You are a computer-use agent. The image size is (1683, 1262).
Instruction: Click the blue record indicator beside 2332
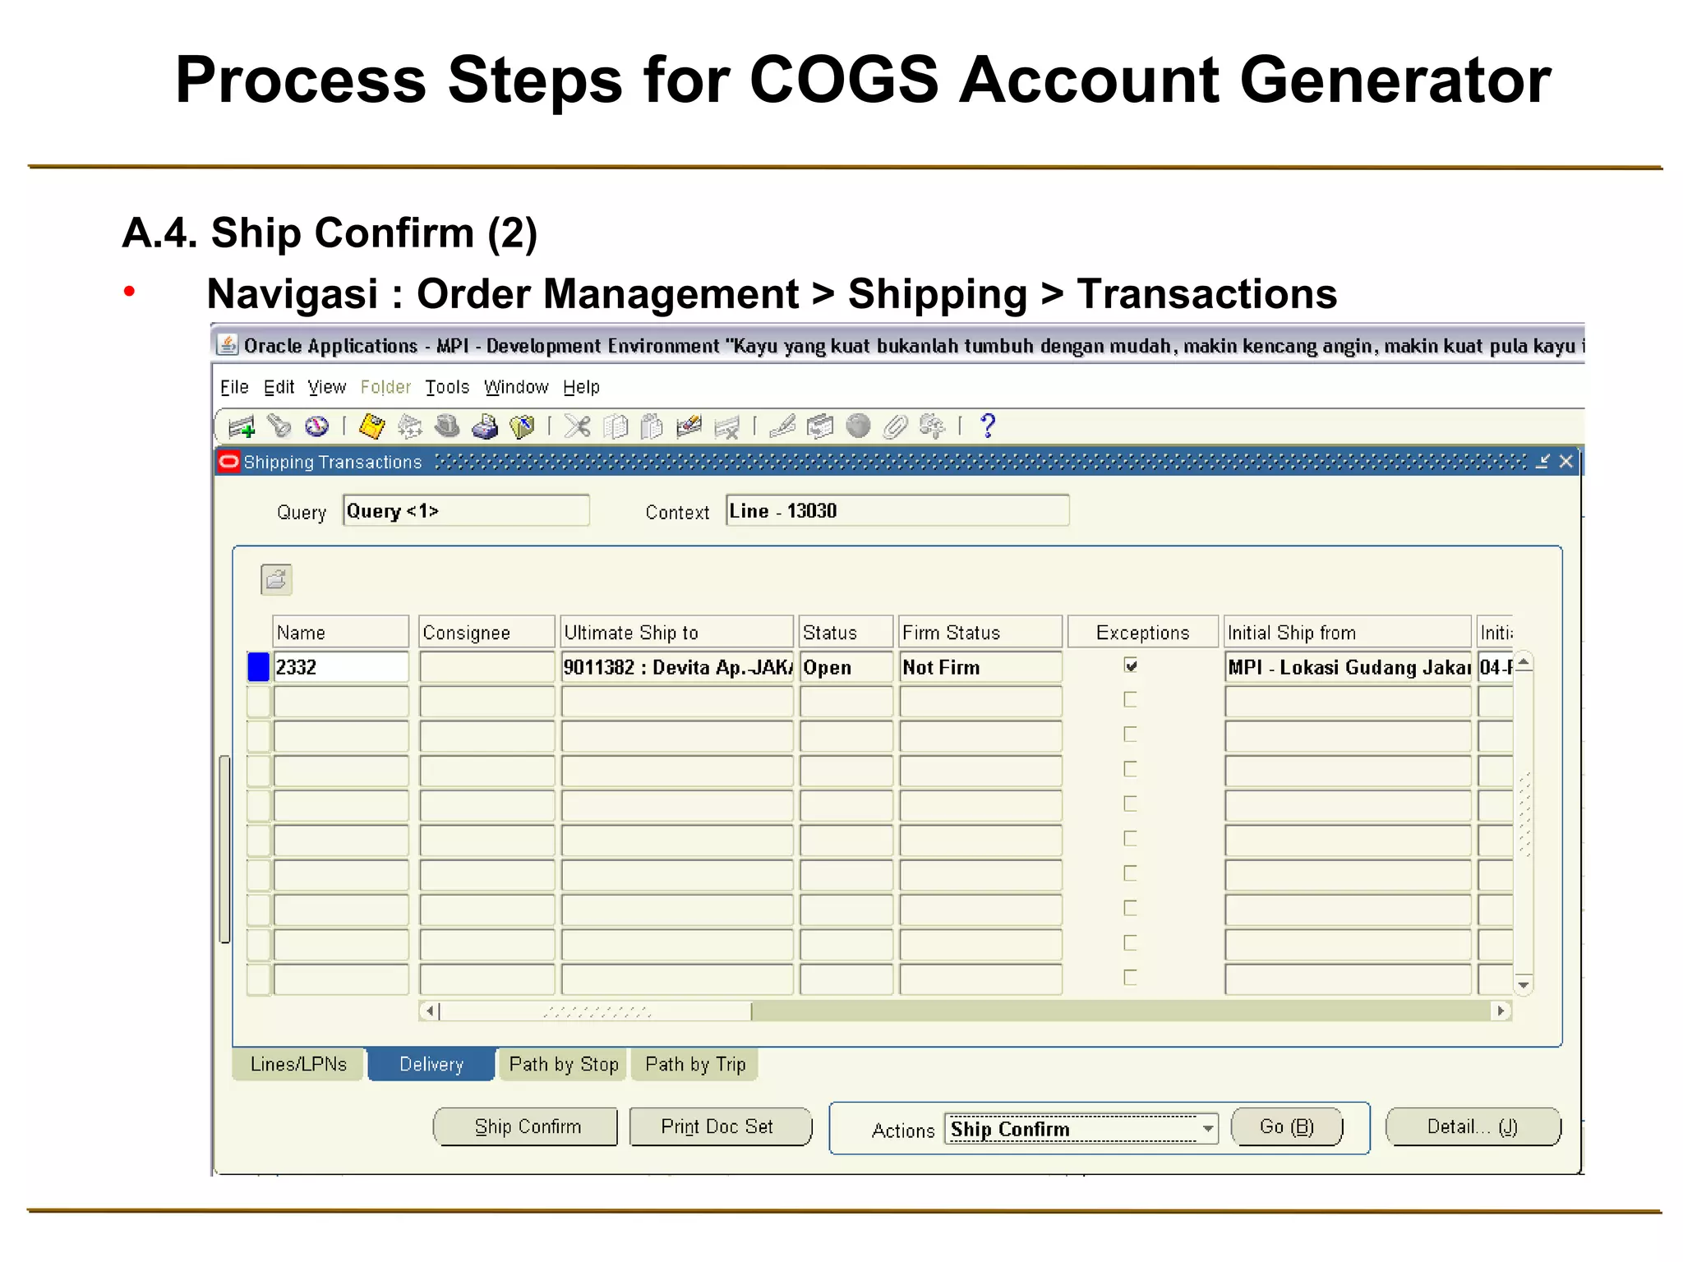(258, 667)
